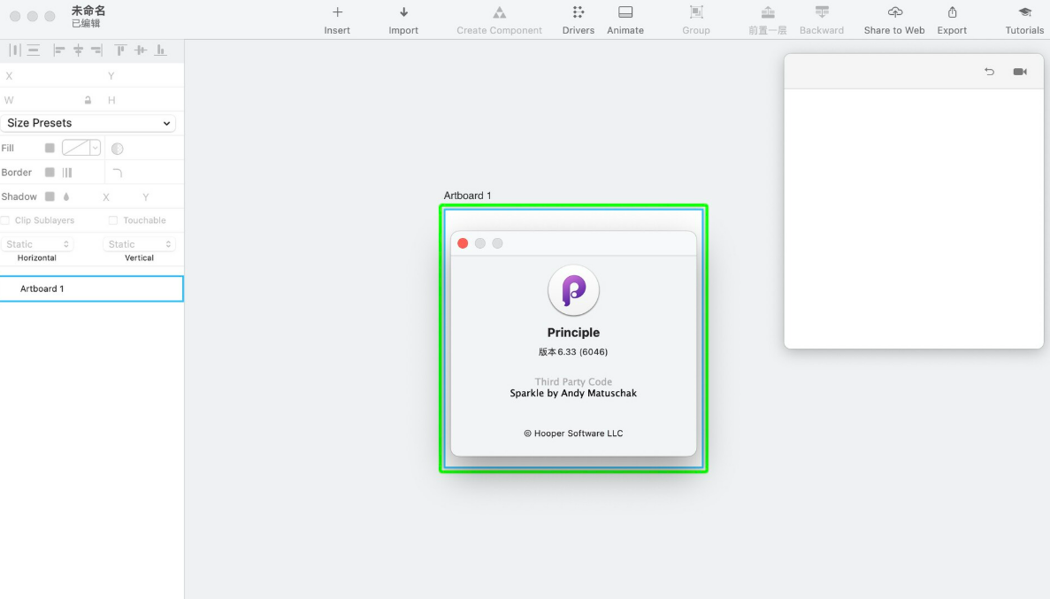
Task: Open the Vertical Static dropdown
Action: point(139,244)
